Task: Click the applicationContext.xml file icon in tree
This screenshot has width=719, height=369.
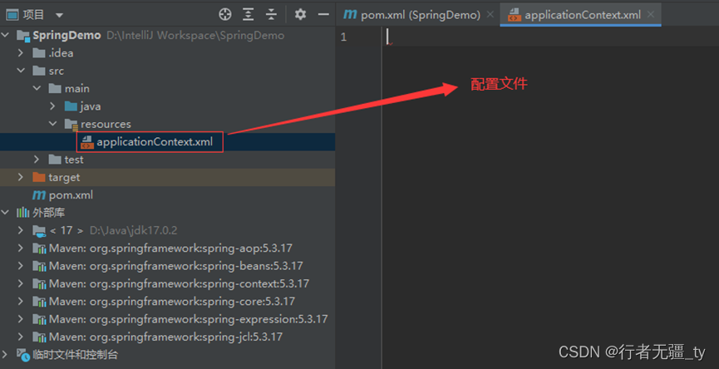Action: click(x=87, y=142)
